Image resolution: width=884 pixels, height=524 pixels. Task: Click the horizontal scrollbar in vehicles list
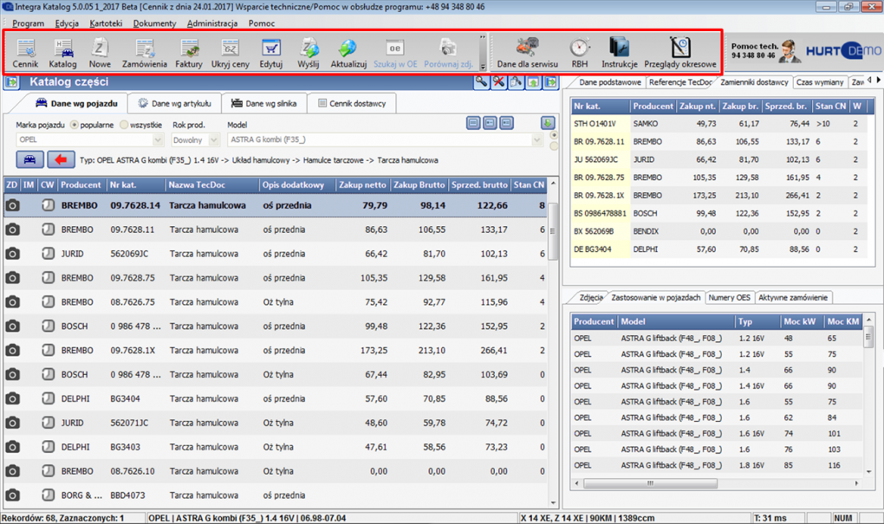[650, 483]
